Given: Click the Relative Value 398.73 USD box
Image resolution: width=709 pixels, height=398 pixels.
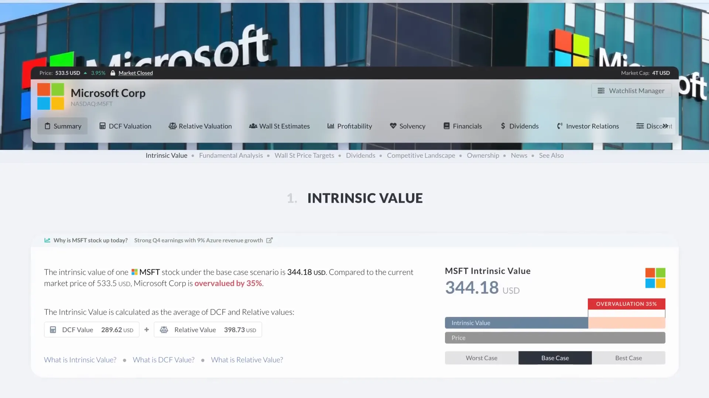Looking at the screenshot, I should (x=208, y=330).
